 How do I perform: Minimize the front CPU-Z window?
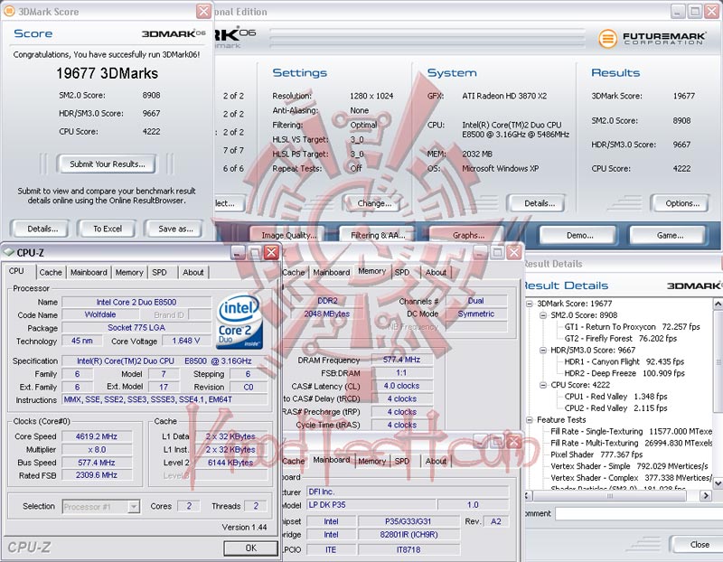point(238,252)
